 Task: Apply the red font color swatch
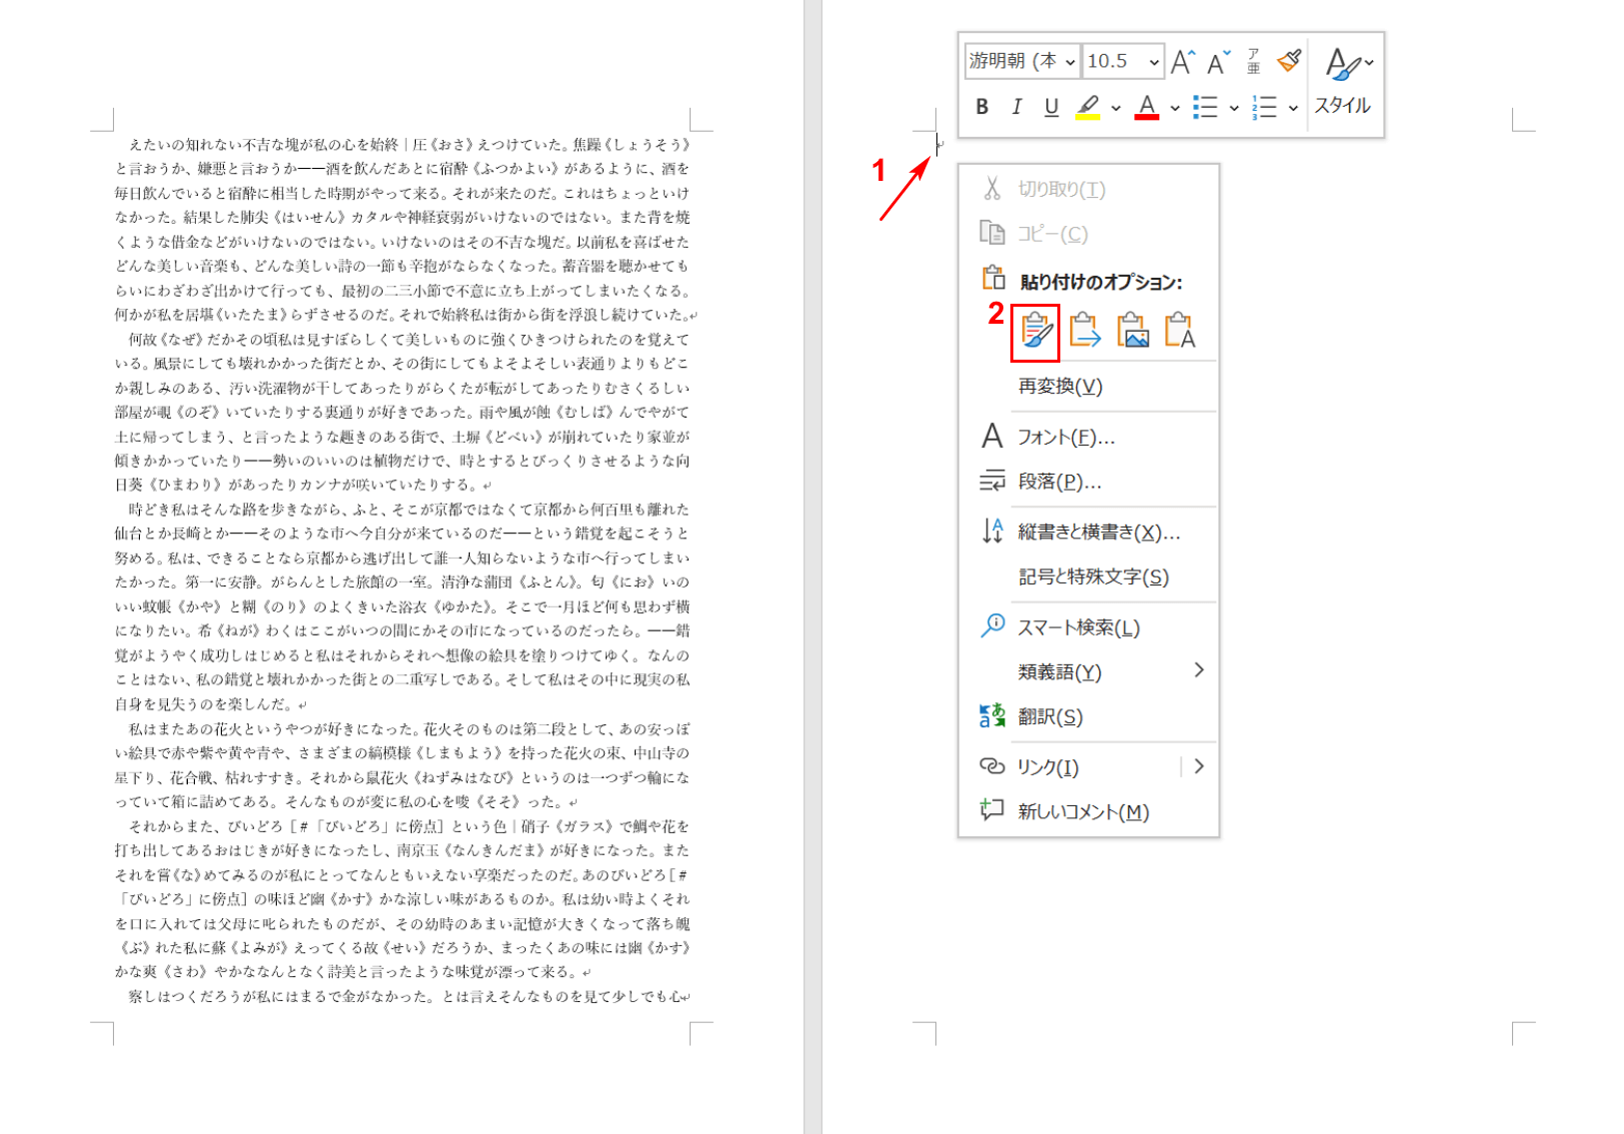tap(1146, 107)
